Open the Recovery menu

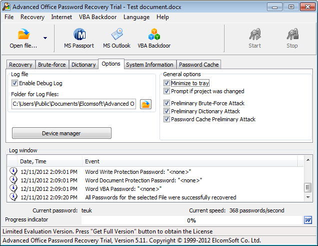click(x=32, y=17)
